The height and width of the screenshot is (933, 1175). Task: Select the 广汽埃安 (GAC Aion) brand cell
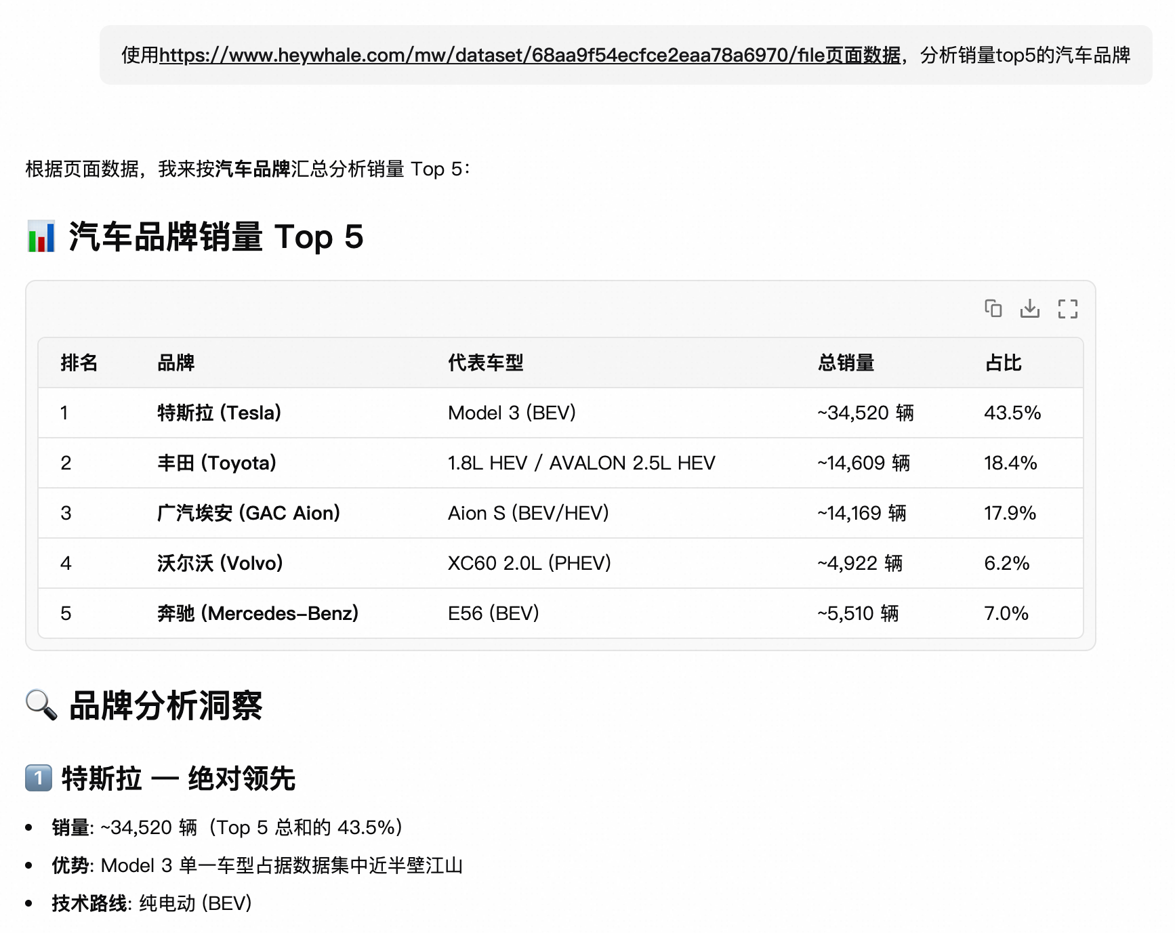(x=249, y=513)
